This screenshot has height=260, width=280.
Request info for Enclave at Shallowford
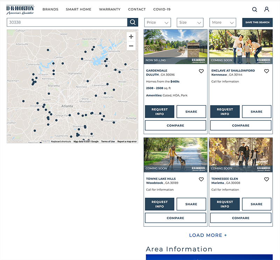(x=225, y=112)
